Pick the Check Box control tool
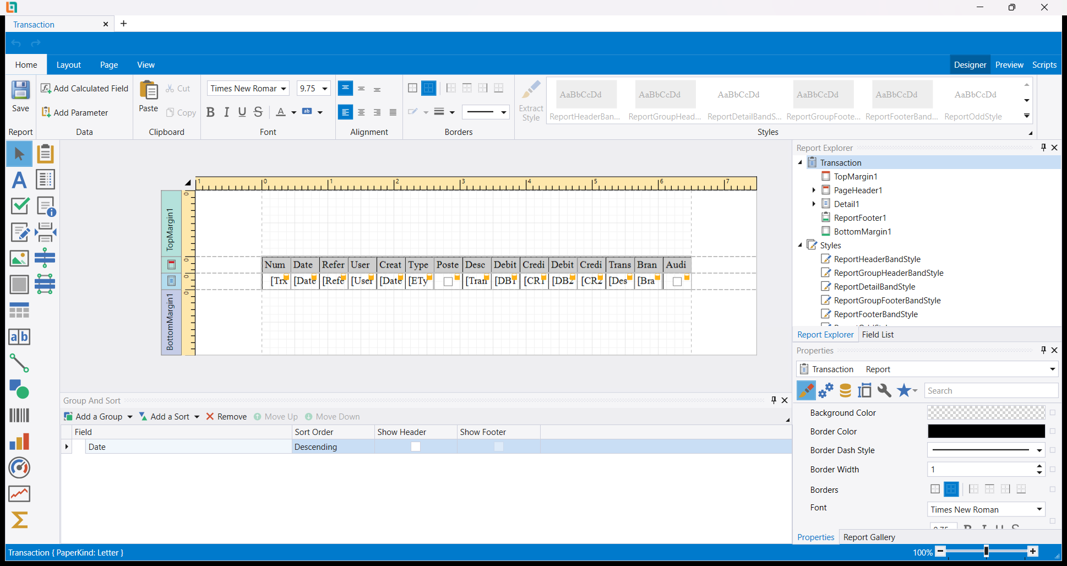1067x566 pixels. pyautogui.click(x=19, y=206)
